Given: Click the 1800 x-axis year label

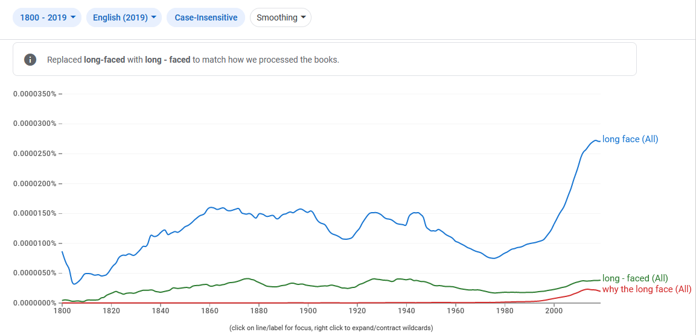Looking at the screenshot, I should click(x=62, y=311).
